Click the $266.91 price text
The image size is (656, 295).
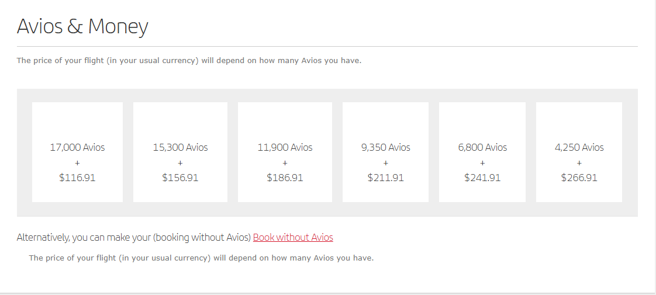[579, 178]
